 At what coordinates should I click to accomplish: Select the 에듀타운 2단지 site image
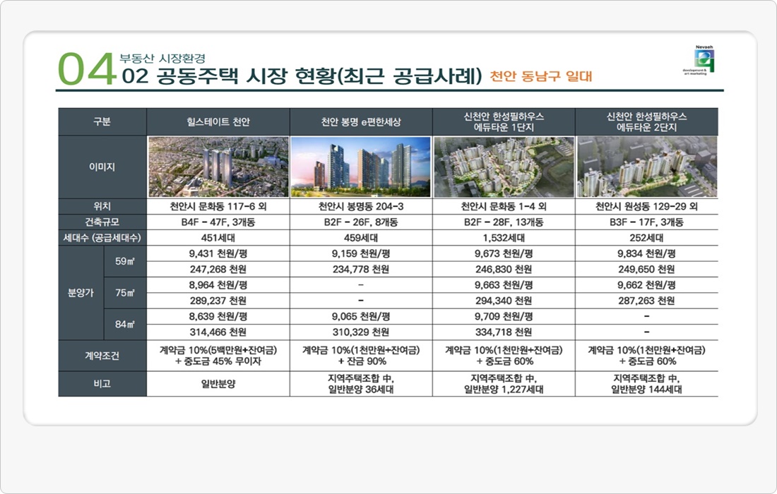[646, 167]
